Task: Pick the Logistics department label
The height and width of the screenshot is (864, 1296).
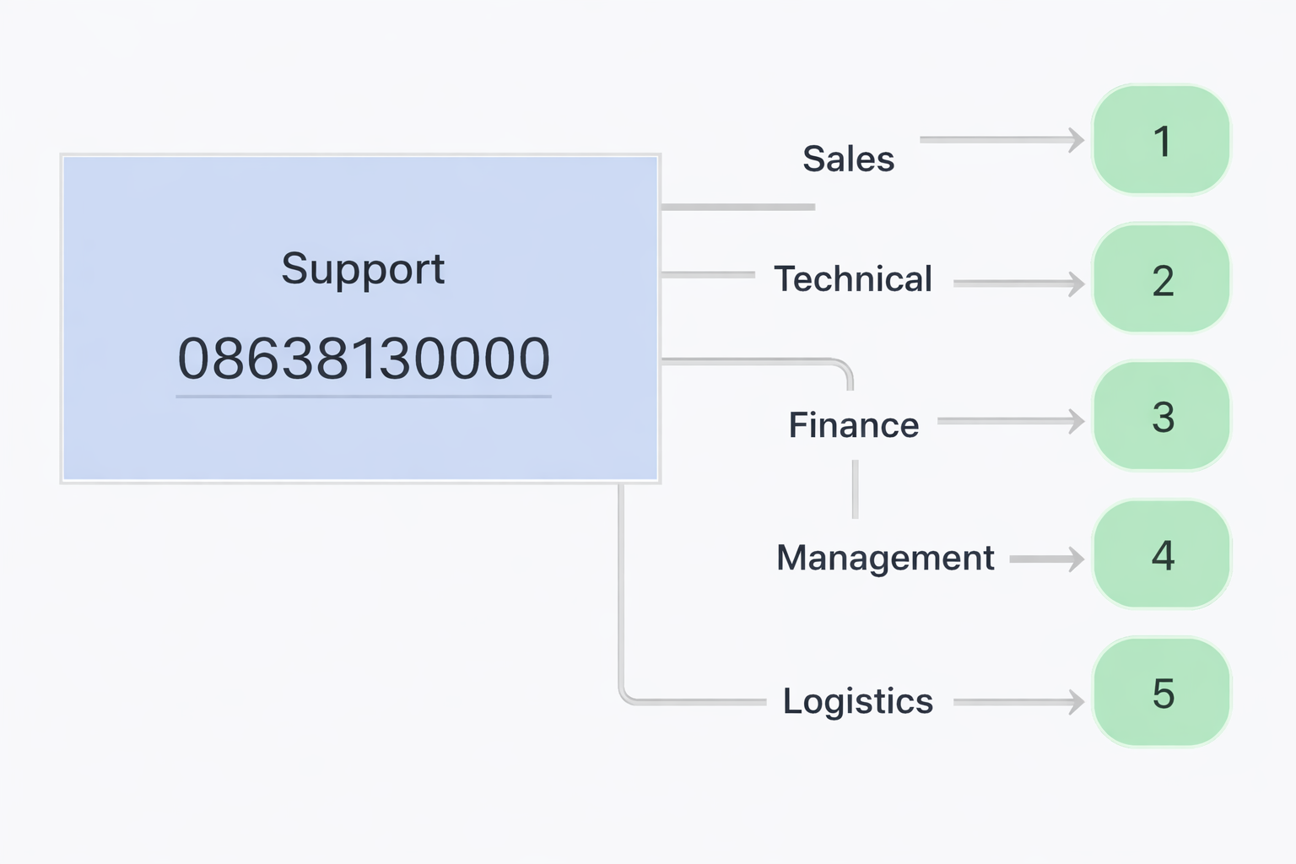Action: pos(857,701)
